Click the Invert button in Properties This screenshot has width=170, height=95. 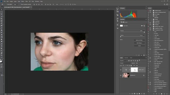coord(139,46)
